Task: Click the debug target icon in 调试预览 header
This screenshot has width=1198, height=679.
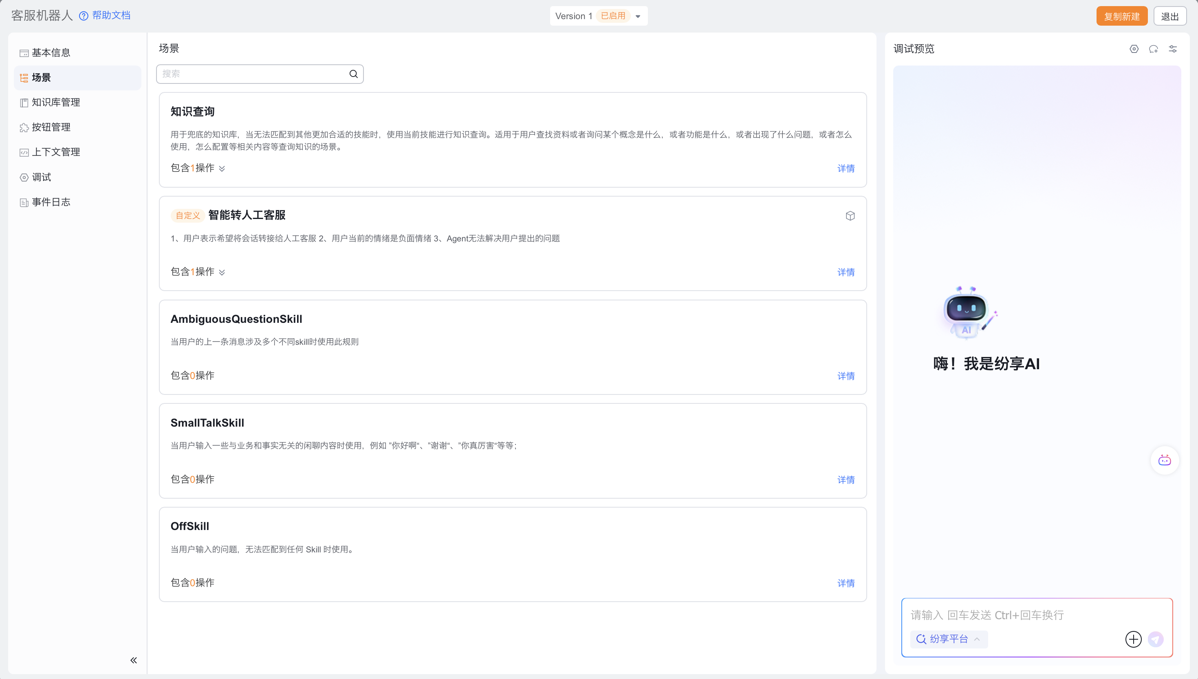Action: pyautogui.click(x=1134, y=49)
